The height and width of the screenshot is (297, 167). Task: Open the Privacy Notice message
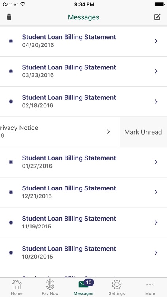(60, 132)
